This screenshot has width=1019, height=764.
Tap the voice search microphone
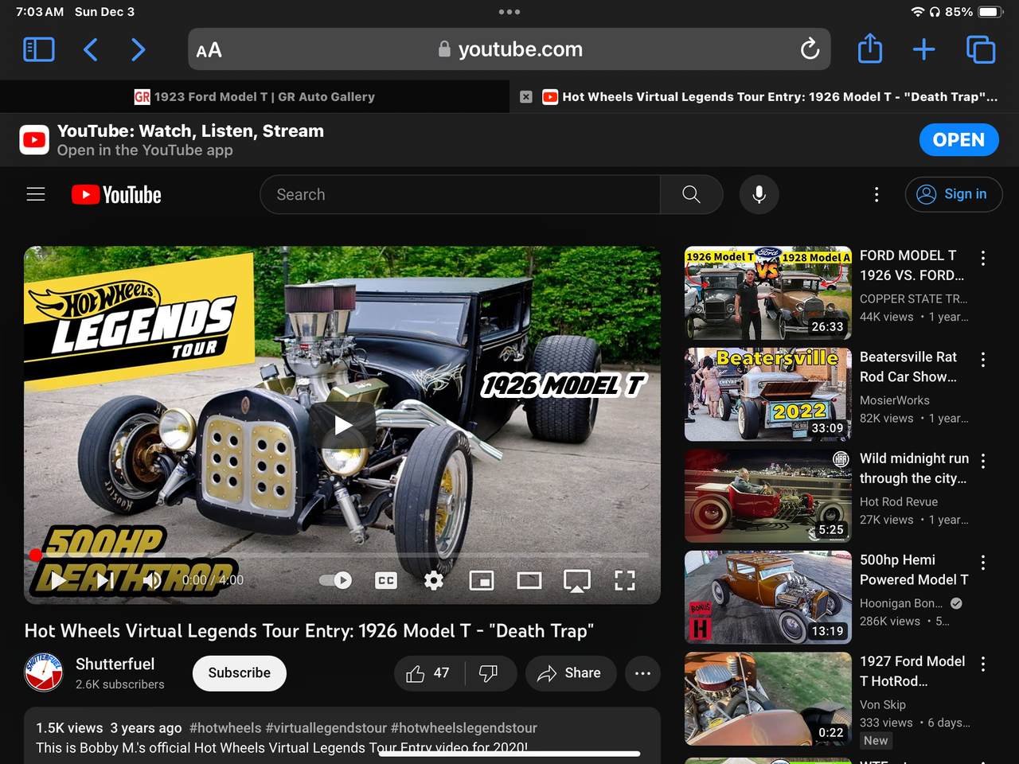759,194
